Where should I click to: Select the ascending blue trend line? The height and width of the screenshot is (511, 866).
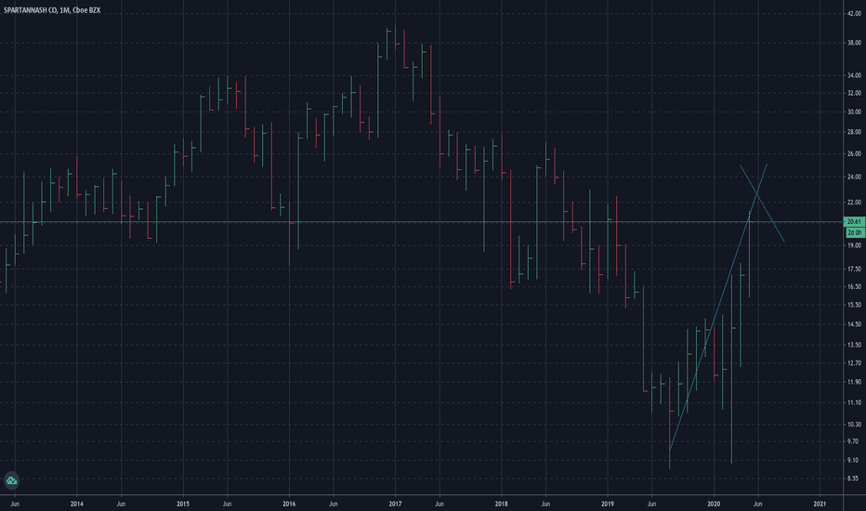coord(717,308)
